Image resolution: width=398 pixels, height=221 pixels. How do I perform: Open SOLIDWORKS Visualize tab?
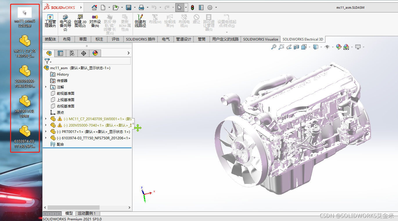click(x=260, y=39)
